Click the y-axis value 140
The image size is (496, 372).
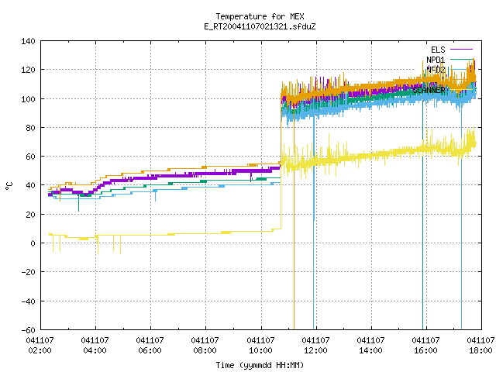click(28, 41)
